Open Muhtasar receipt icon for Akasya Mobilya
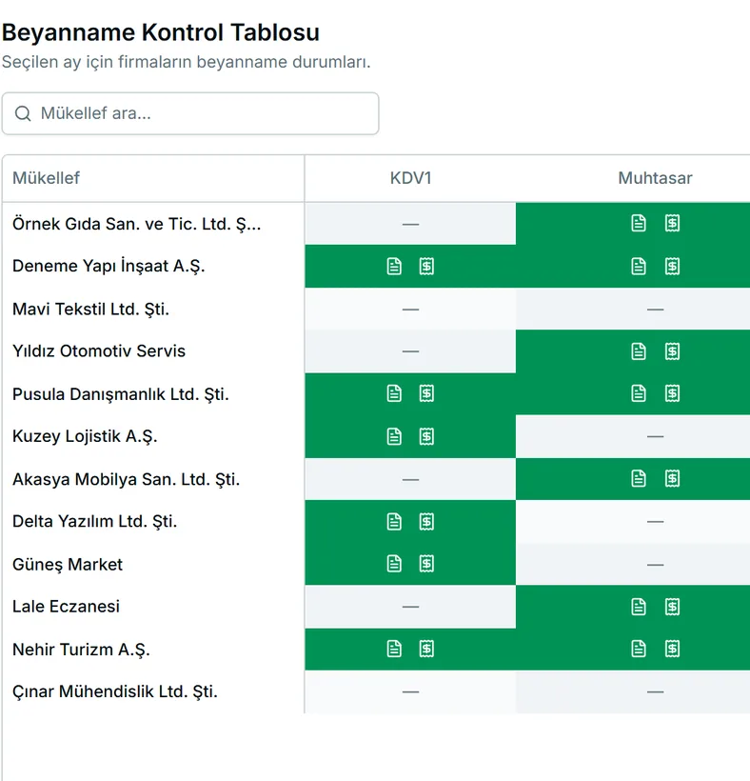This screenshot has width=750, height=781. pyautogui.click(x=672, y=479)
